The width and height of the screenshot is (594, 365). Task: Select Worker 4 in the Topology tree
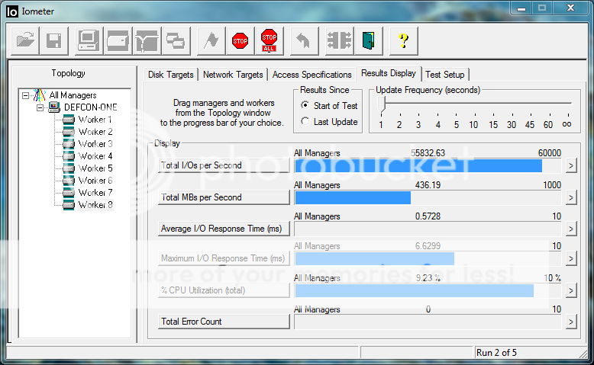point(95,156)
